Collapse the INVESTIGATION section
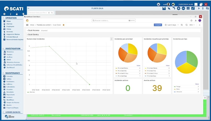 pyautogui.click(x=3, y=48)
